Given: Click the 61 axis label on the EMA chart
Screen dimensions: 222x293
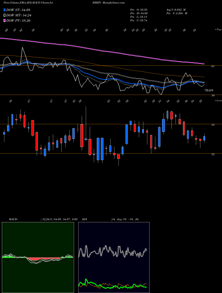Looking at the screenshot, I should [x=214, y=66].
